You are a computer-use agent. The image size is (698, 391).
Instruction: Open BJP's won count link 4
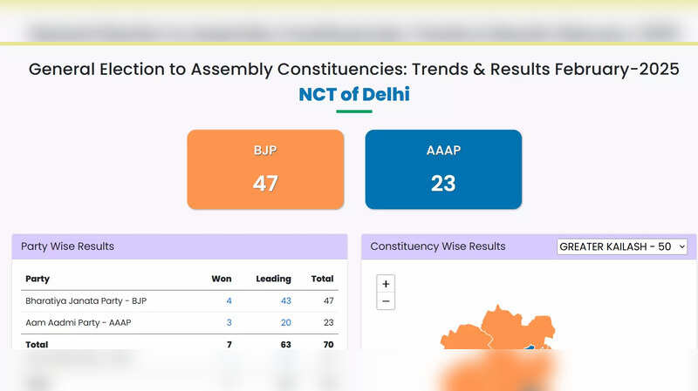pos(229,300)
